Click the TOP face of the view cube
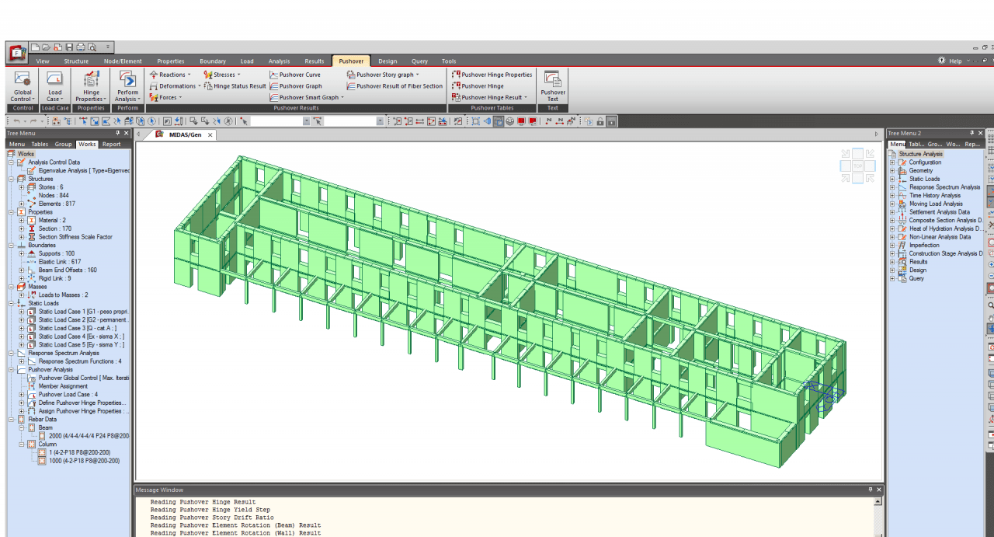This screenshot has width=994, height=537. pos(857,166)
